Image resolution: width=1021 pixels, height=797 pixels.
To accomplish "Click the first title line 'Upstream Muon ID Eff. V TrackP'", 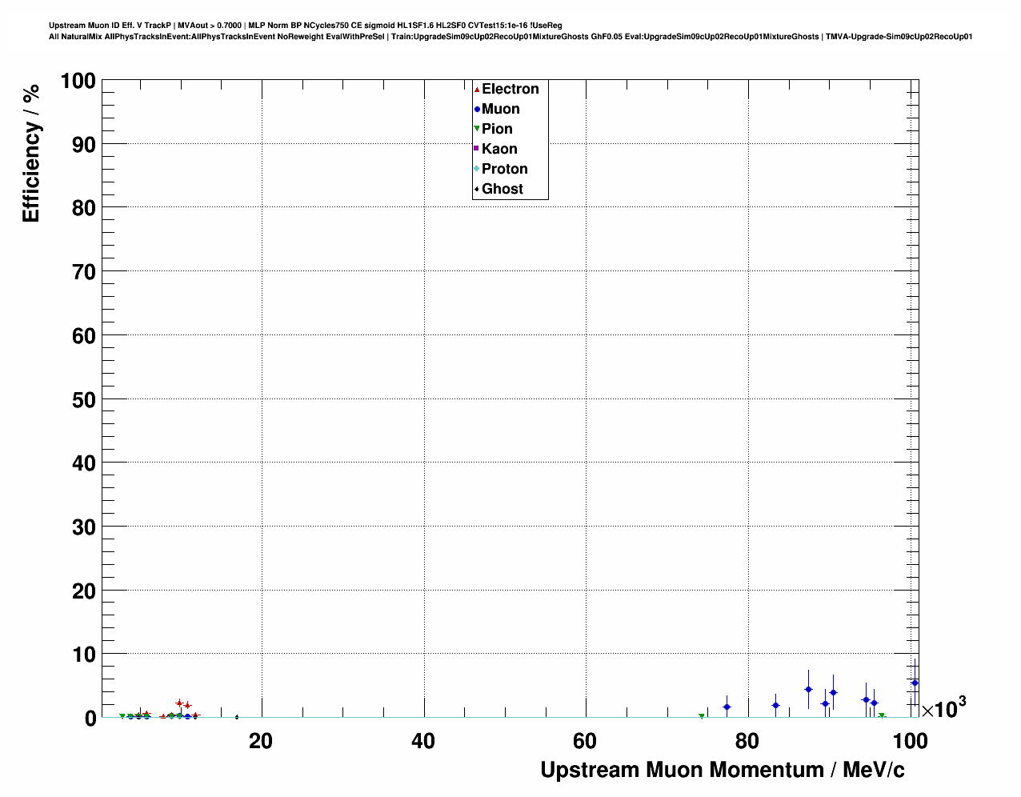I will tap(111, 26).
